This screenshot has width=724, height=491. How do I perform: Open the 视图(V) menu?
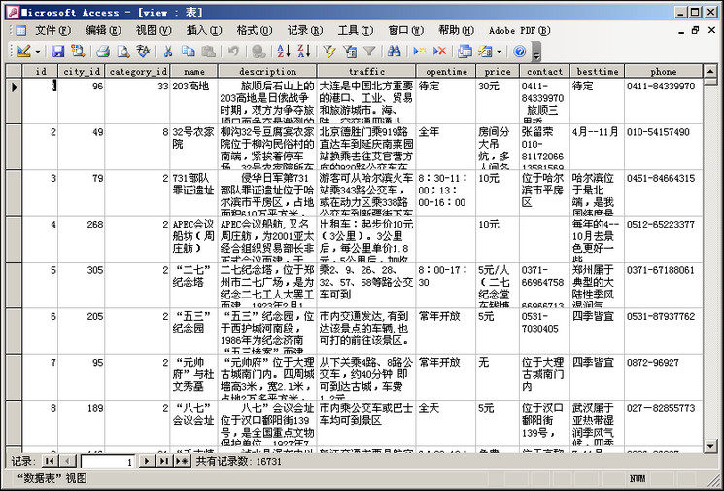(x=154, y=30)
